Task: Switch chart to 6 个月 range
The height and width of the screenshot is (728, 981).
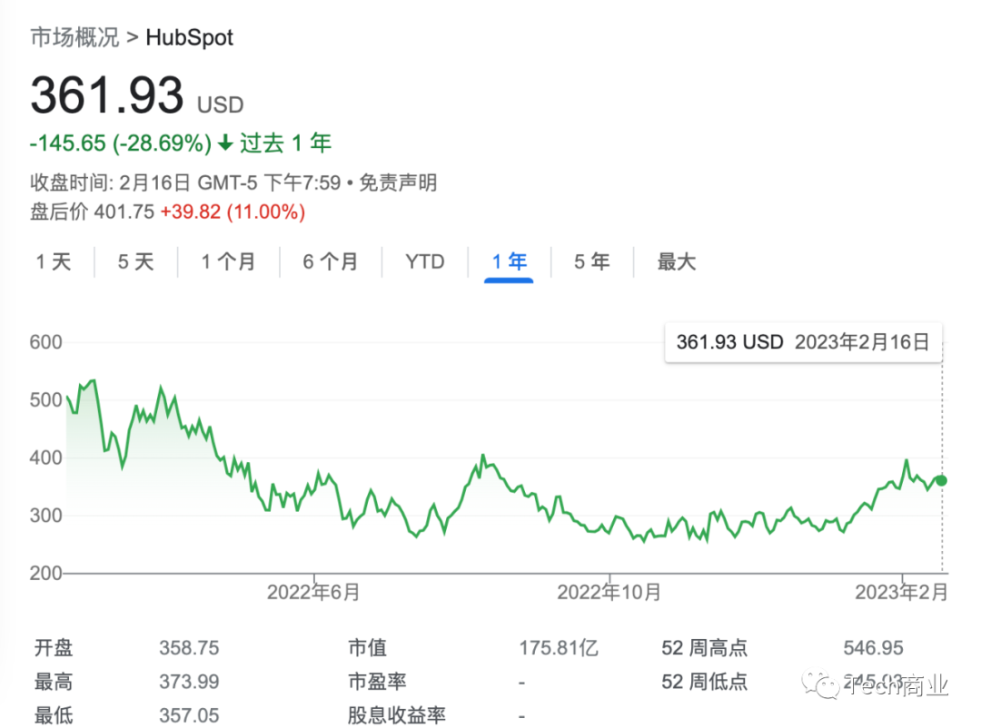Action: pos(331,261)
